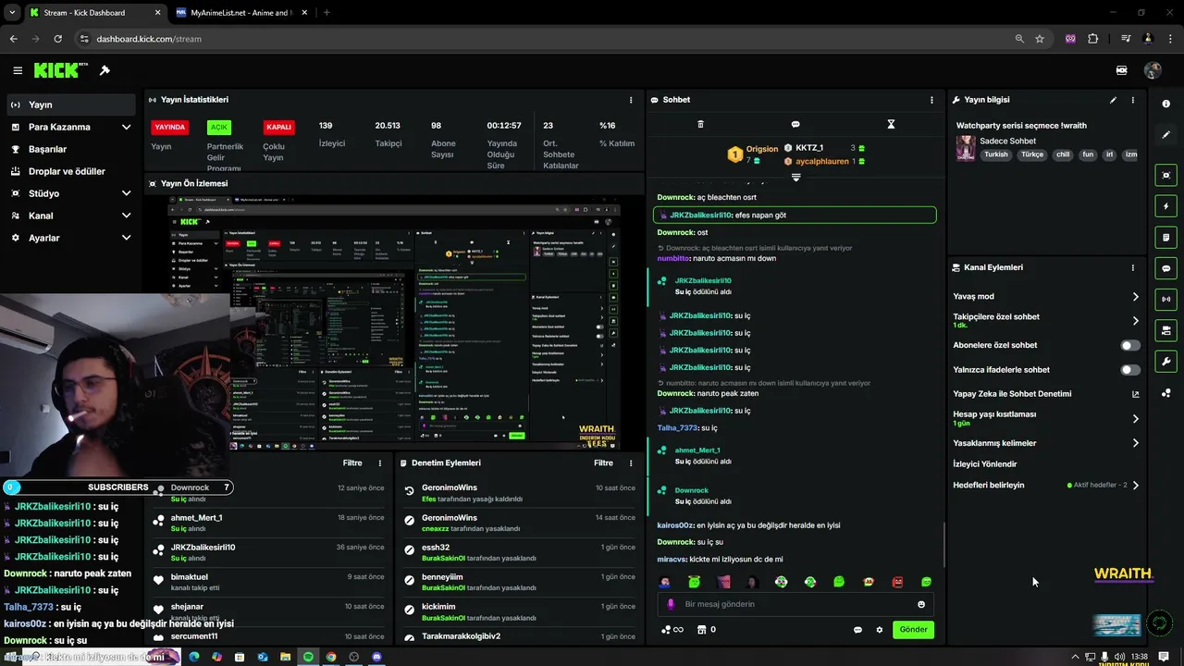Bookmark the page with the star icon
The width and height of the screenshot is (1184, 666).
[x=1040, y=39]
